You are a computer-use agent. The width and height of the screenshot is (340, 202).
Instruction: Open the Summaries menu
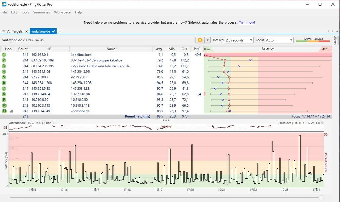point(42,12)
